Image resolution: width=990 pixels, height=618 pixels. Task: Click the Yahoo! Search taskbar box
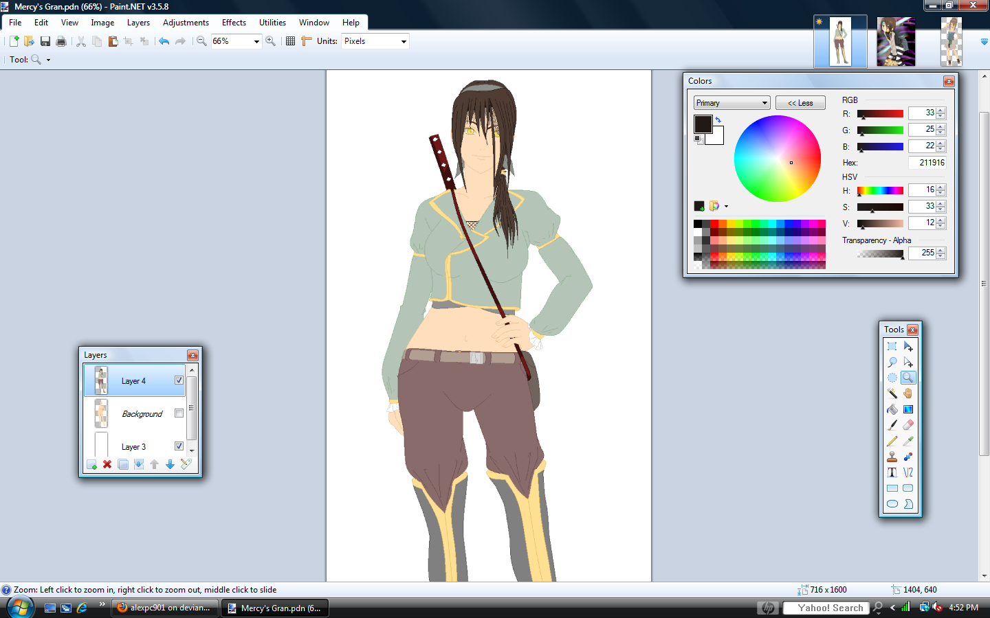824,608
